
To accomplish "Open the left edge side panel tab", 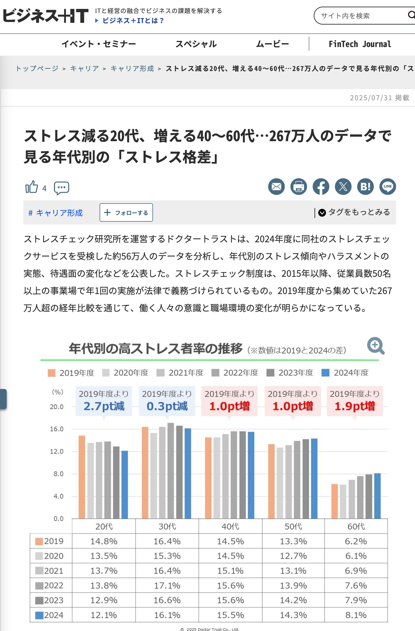I will pos(3,399).
